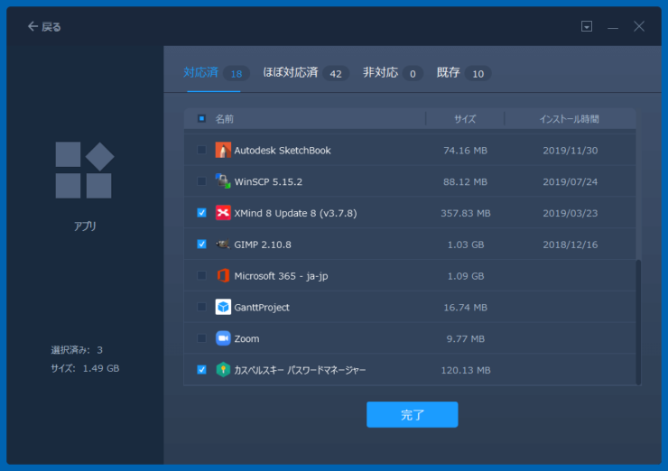The height and width of the screenshot is (471, 668).
Task: Check the Microsoft 365 - ja-jp checkbox
Action: click(x=201, y=275)
